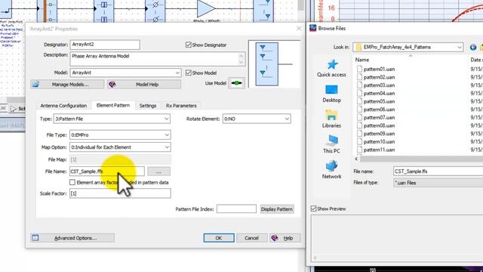This screenshot has width=483, height=272.
Task: Click the Advanced Options icon
Action: pos(35,238)
